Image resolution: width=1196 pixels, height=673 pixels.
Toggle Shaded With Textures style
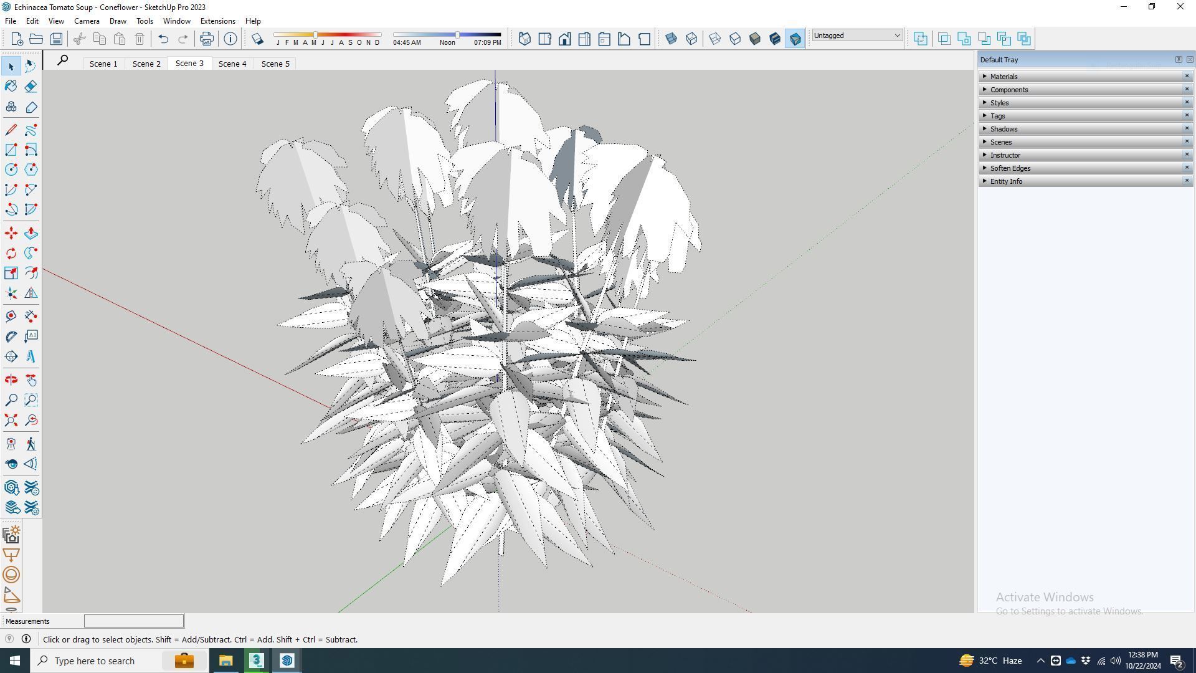coord(775,39)
